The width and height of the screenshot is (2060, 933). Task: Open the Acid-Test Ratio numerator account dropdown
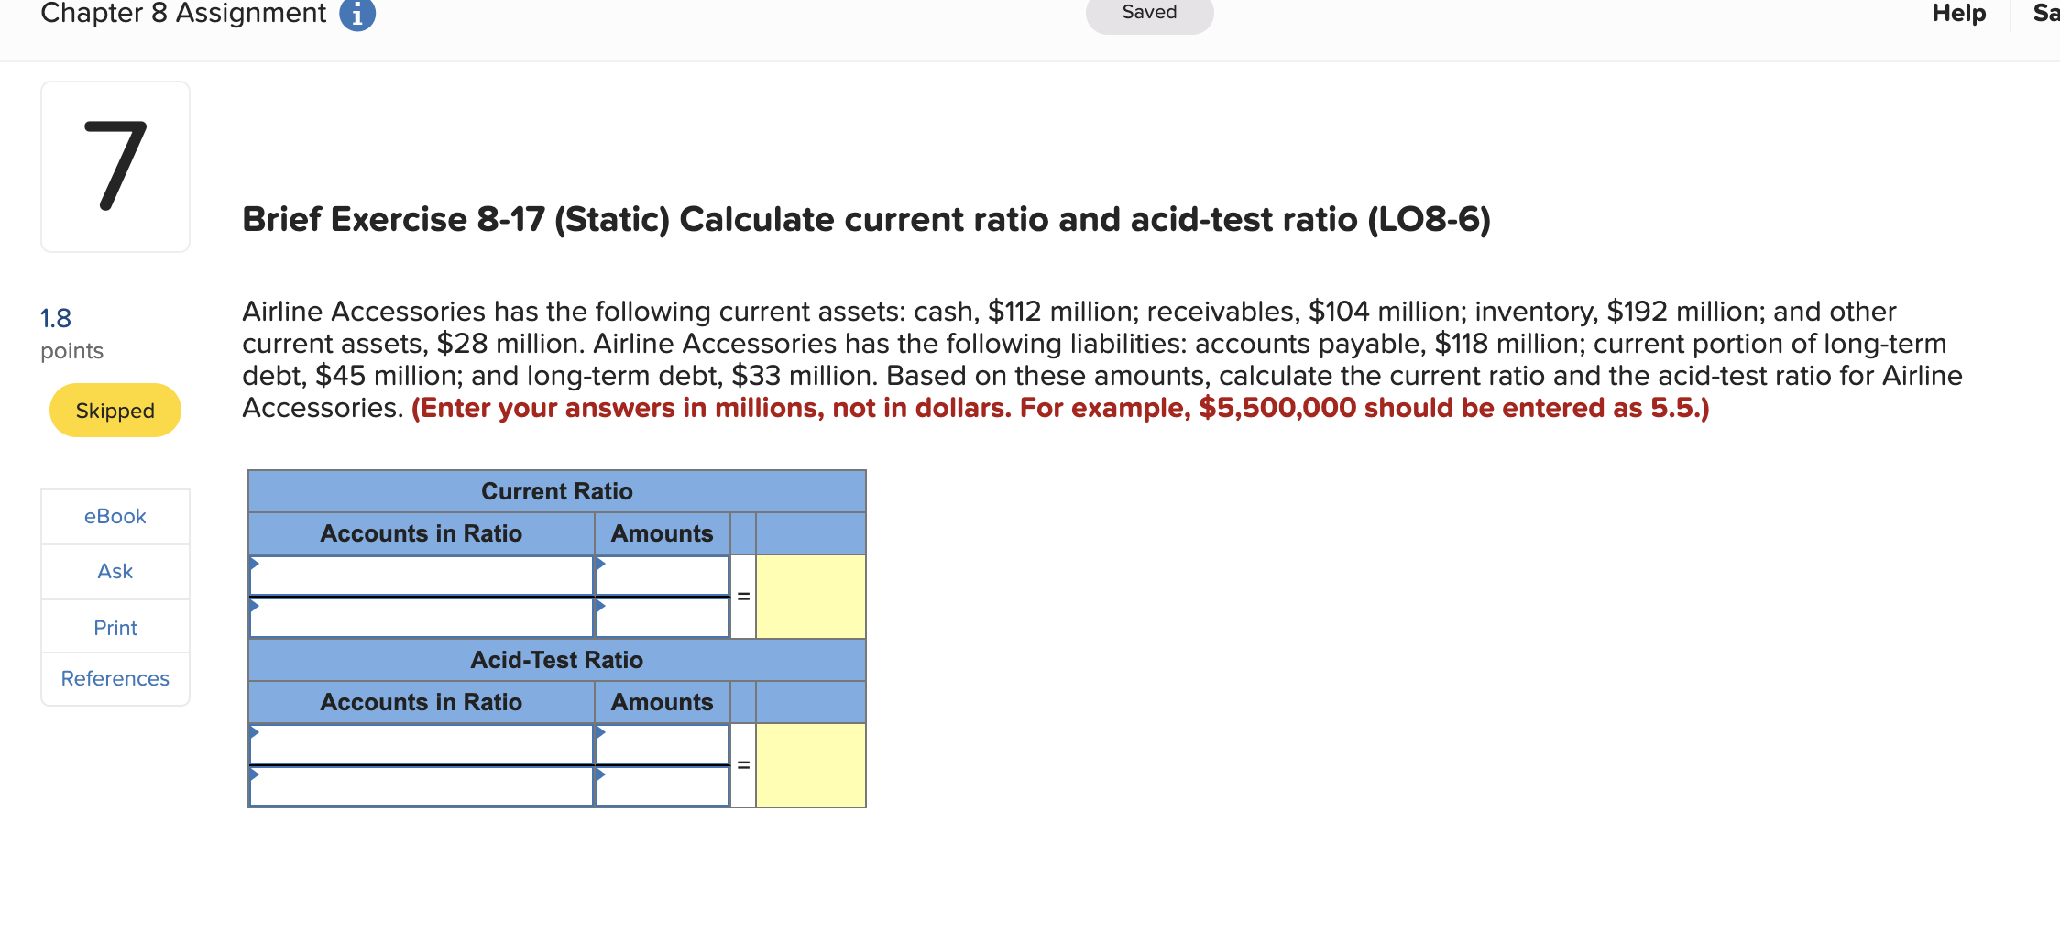[x=422, y=744]
